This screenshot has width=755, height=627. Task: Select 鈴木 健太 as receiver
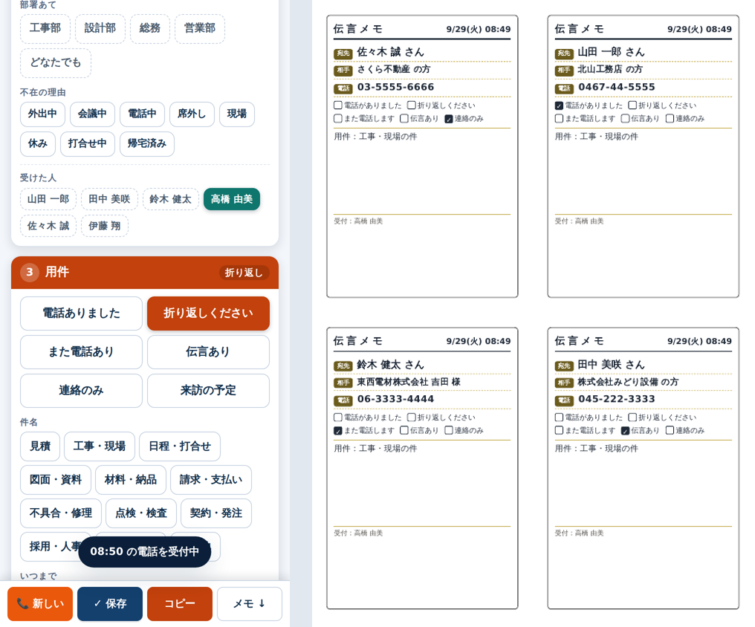point(170,199)
